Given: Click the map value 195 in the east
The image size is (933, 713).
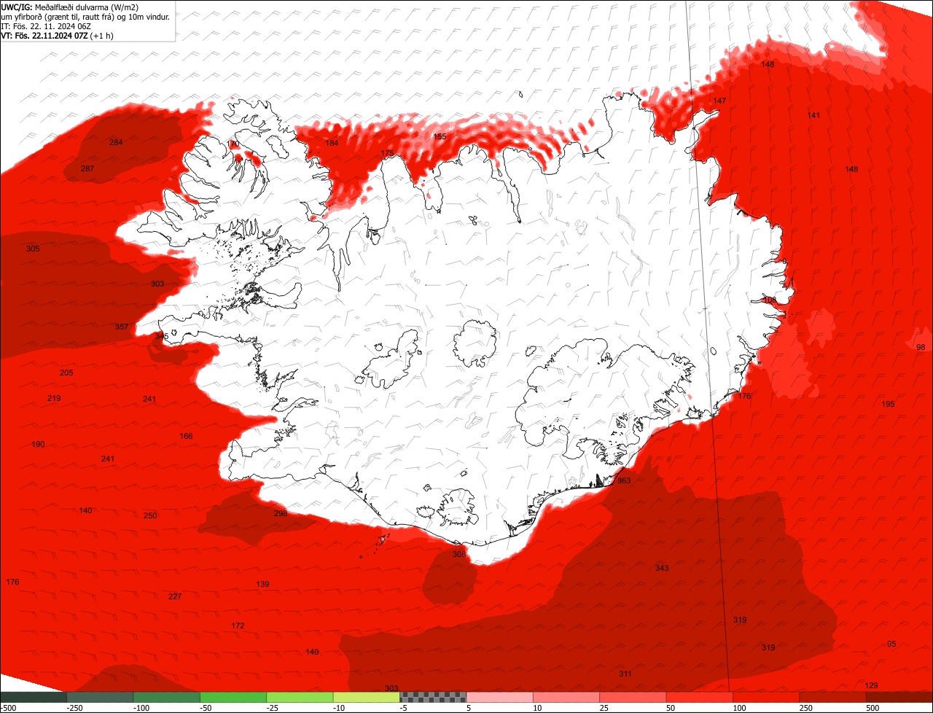Looking at the screenshot, I should [x=888, y=404].
